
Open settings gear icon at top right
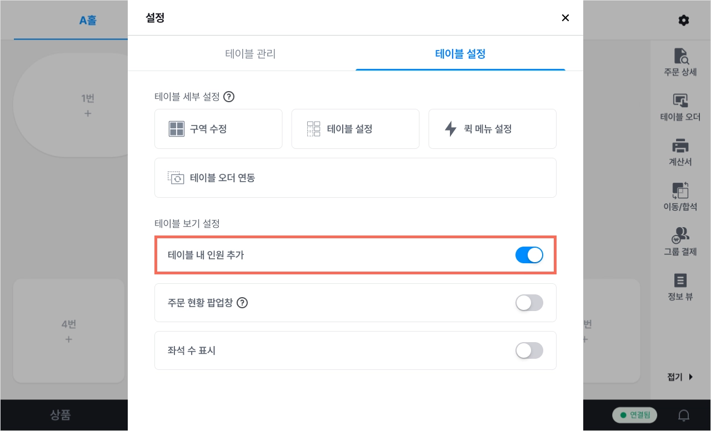tap(684, 21)
